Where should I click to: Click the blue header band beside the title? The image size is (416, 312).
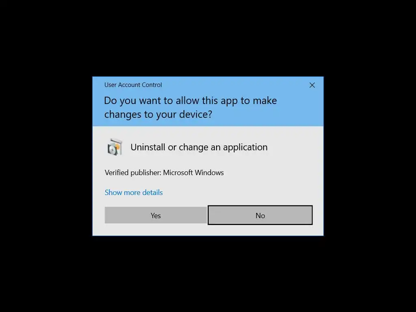pyautogui.click(x=234, y=85)
